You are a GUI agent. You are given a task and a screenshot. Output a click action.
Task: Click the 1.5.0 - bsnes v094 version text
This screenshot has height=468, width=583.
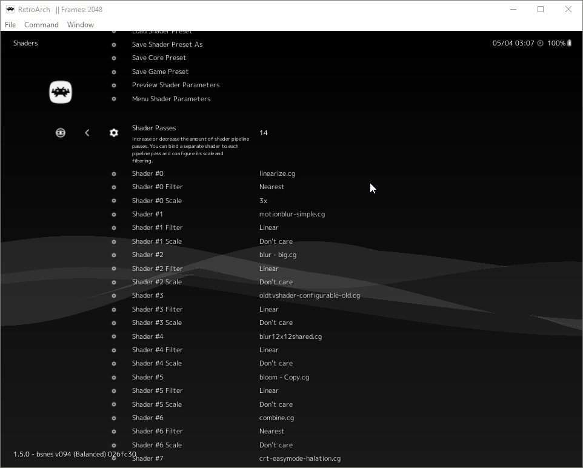click(x=75, y=454)
